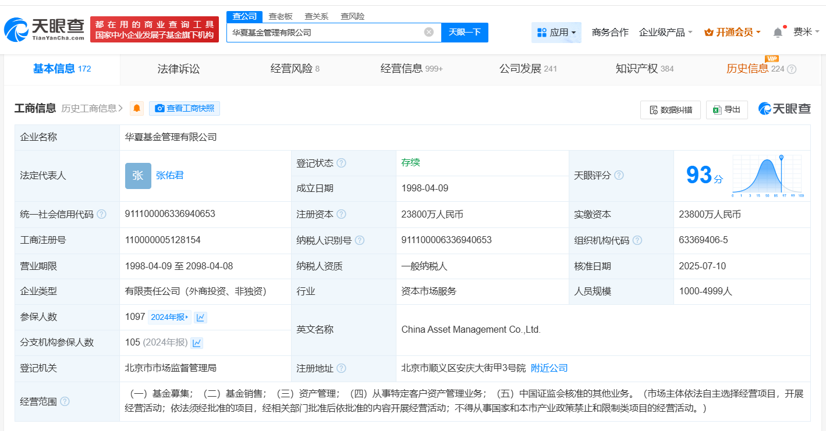Clear the search box text

tap(429, 32)
